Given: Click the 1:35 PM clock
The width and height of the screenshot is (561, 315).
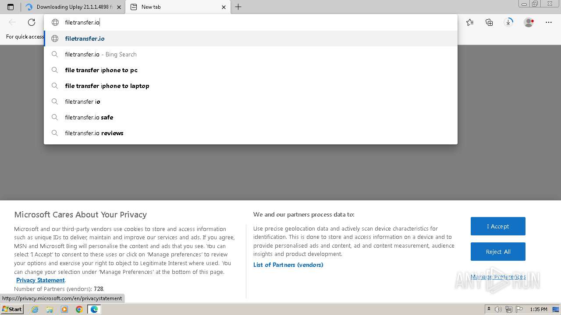Looking at the screenshot, I should coord(538,309).
